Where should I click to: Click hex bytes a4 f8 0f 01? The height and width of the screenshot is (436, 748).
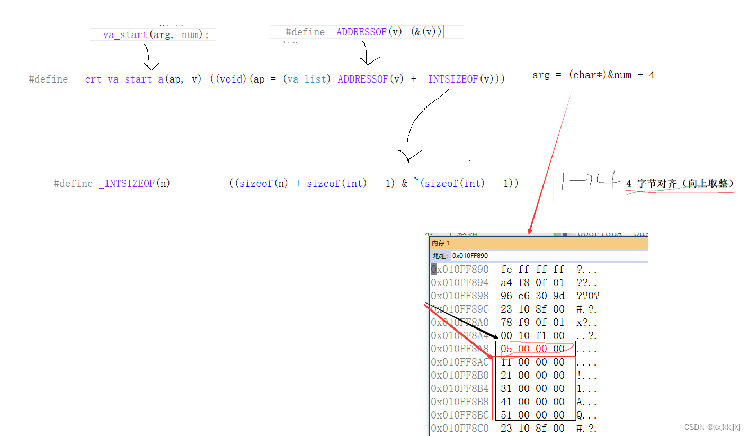pyautogui.click(x=532, y=283)
